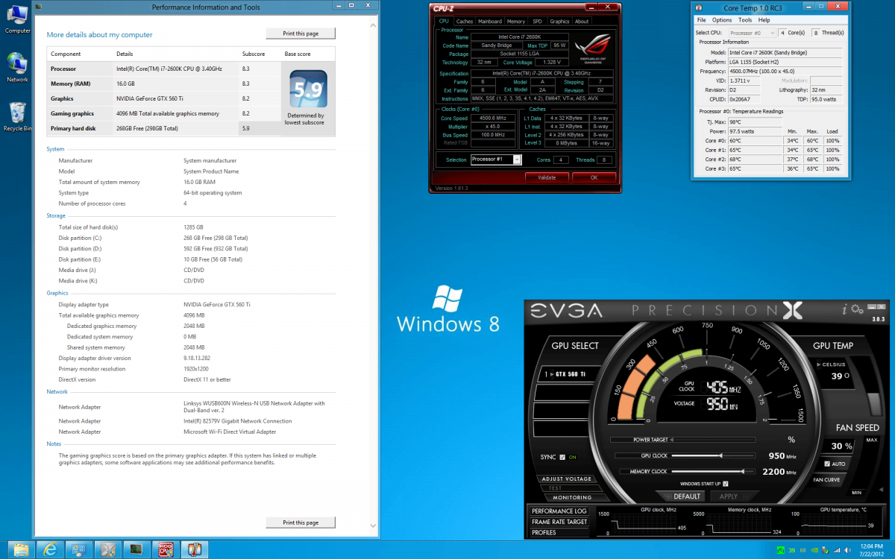Switch to the Caches tab in CPU-Z
The image size is (895, 559).
point(465,22)
